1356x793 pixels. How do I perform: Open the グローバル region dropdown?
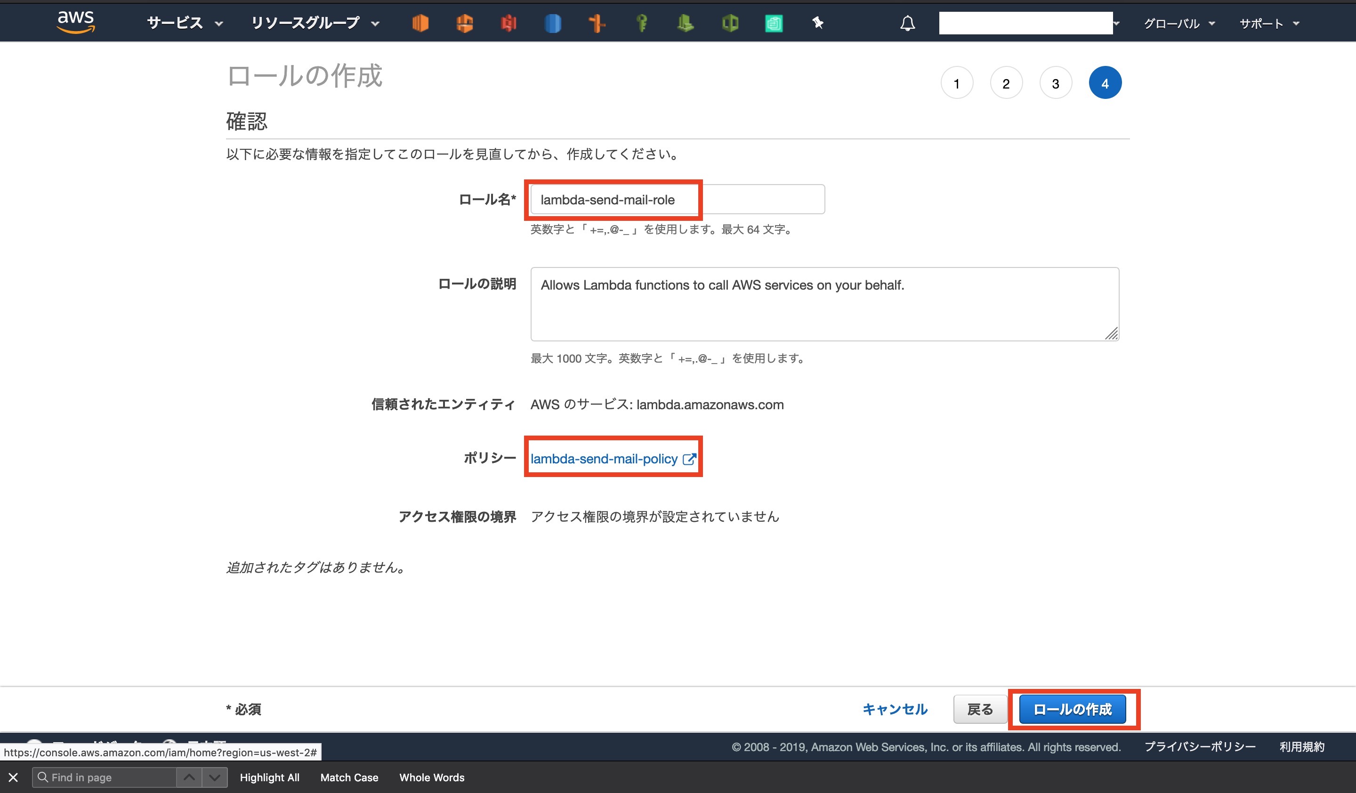point(1178,23)
